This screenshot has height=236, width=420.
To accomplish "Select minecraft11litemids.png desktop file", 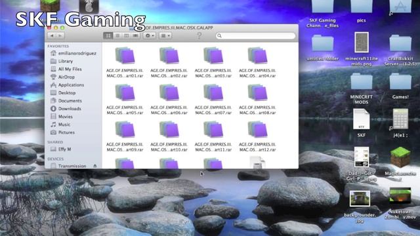I will tap(362, 42).
